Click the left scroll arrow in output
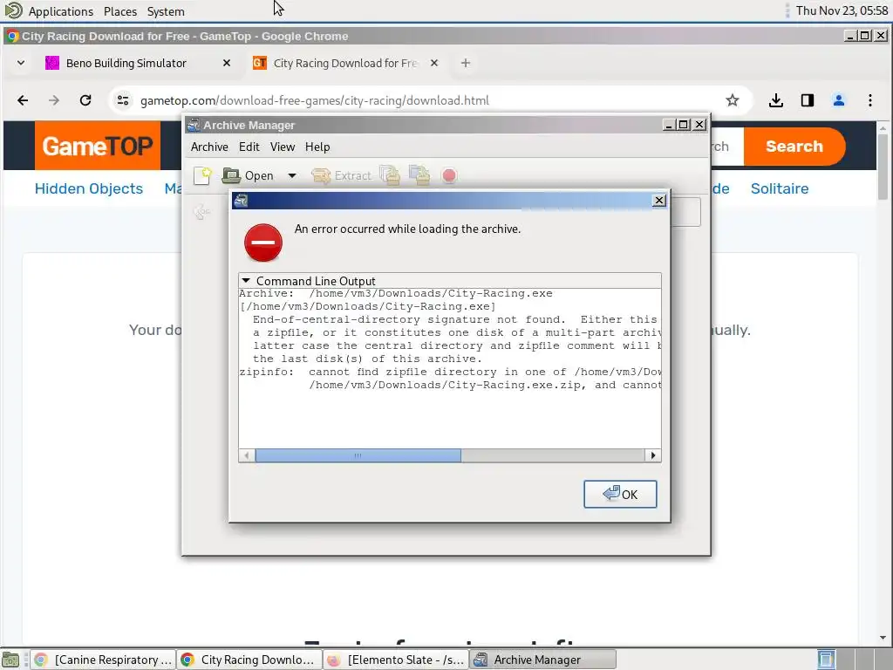 [x=247, y=455]
